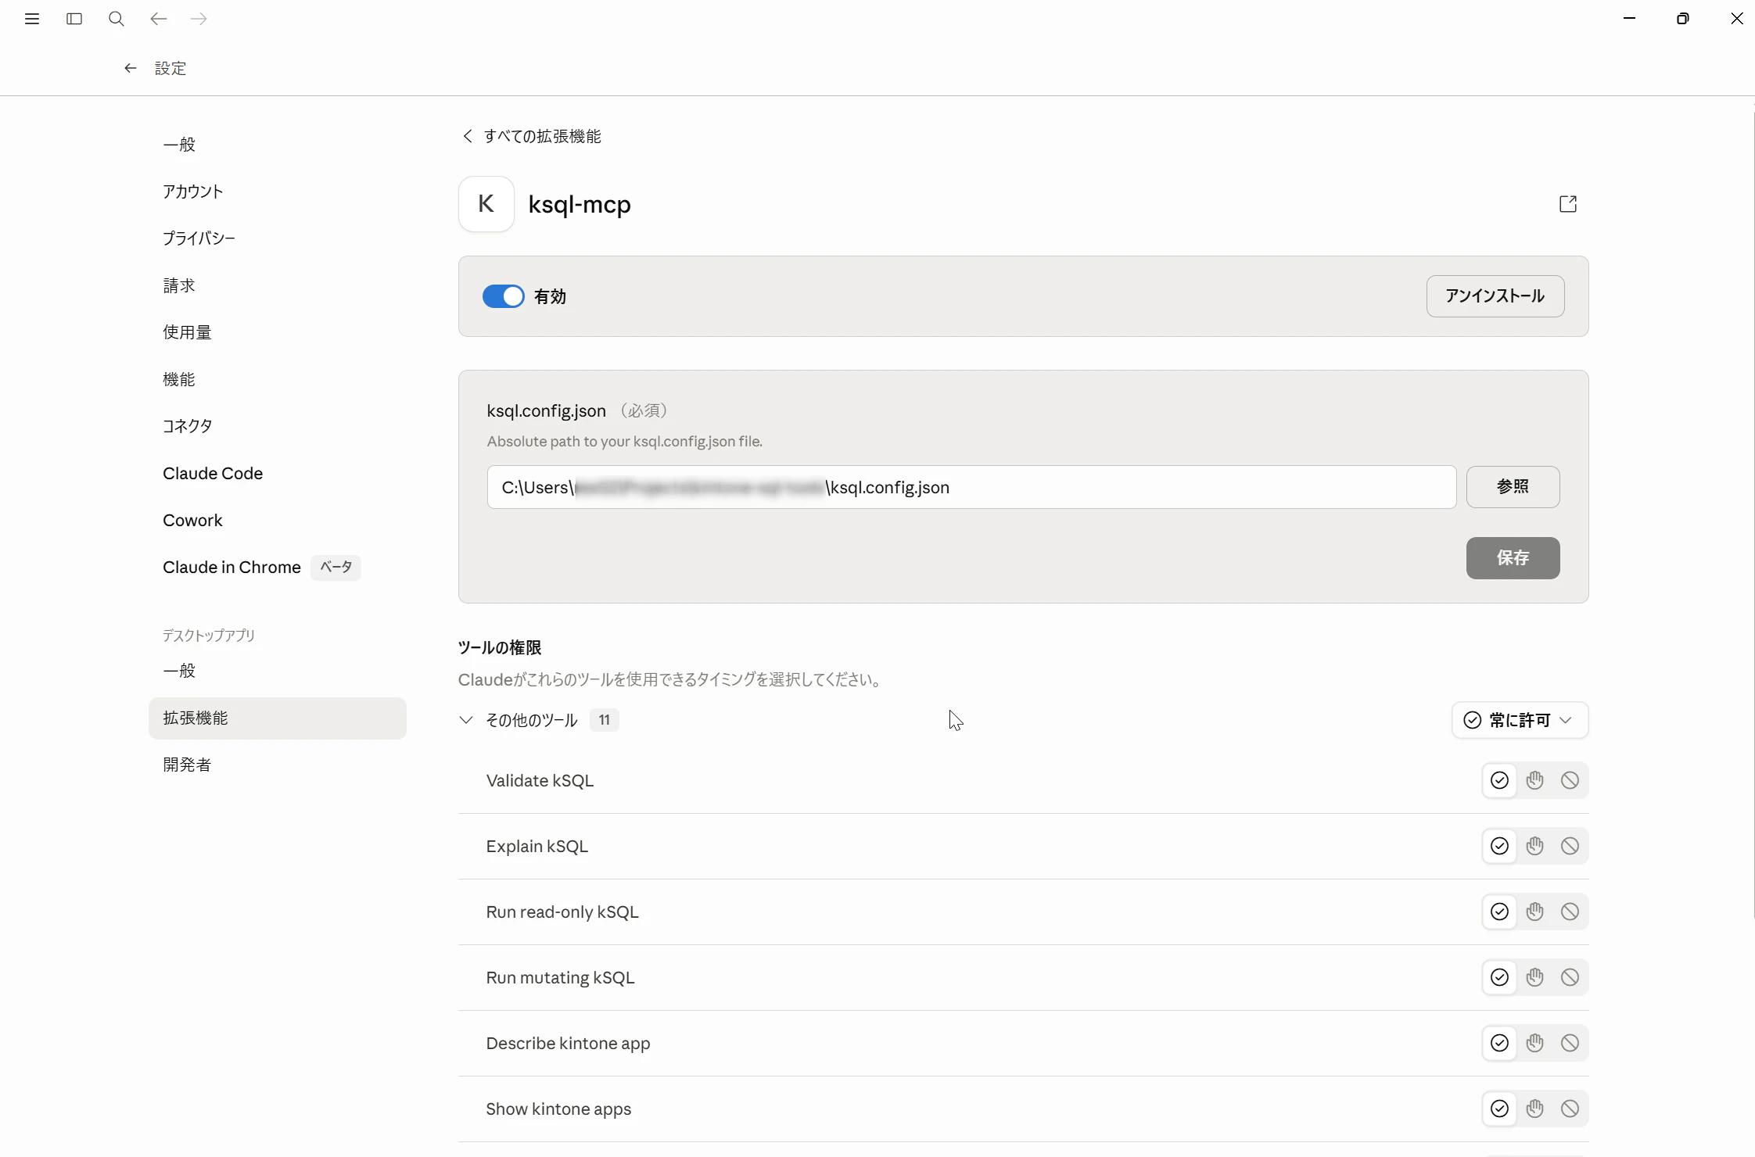The width and height of the screenshot is (1755, 1157).
Task: Block the Explain kSQL tool
Action: [1570, 846]
